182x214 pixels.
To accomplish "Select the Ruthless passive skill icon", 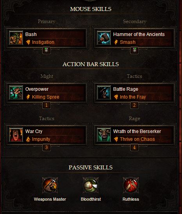I will point(131,185).
